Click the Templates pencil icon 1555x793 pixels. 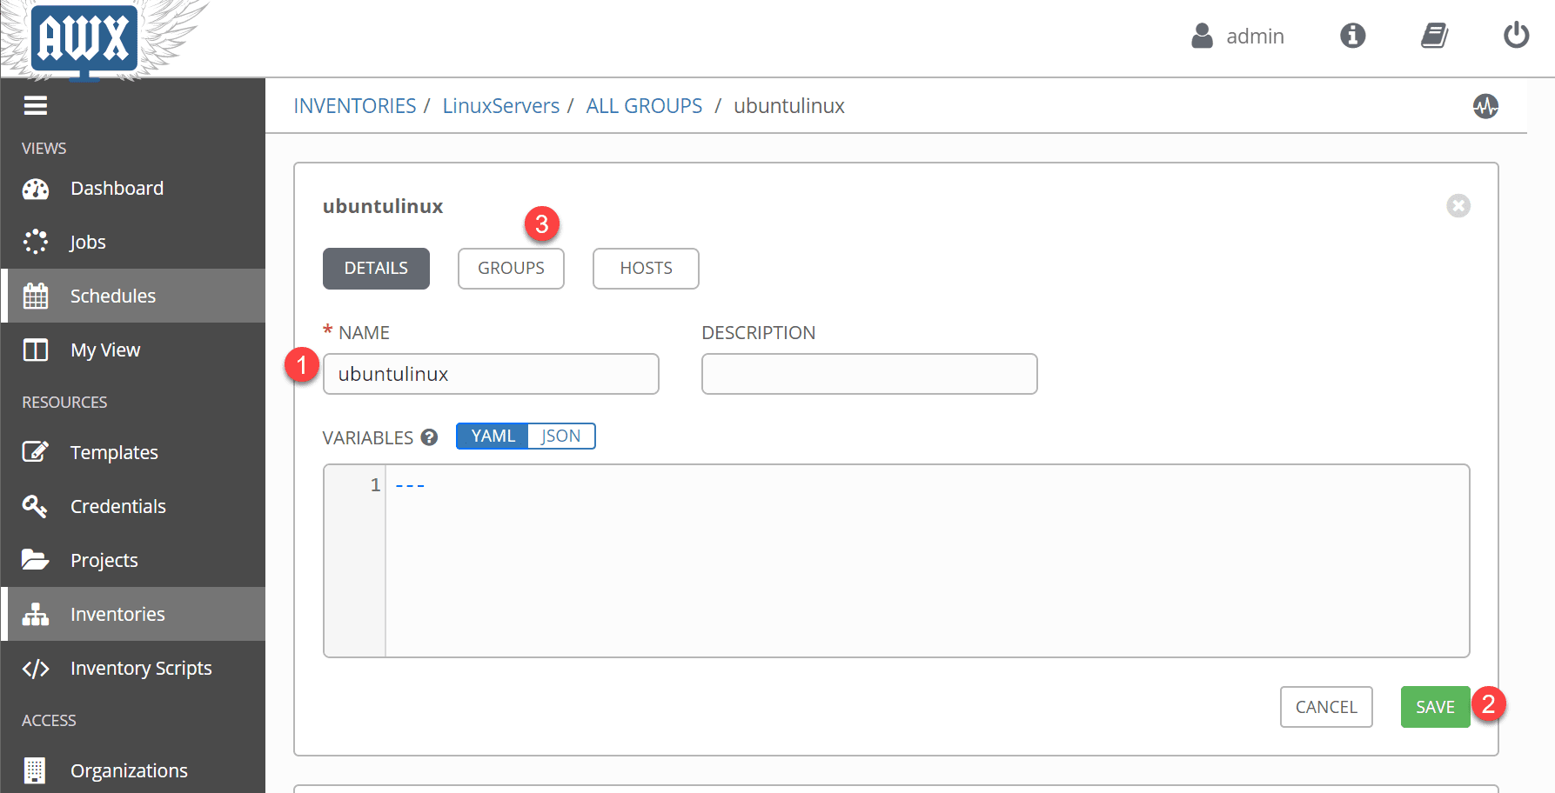click(36, 452)
